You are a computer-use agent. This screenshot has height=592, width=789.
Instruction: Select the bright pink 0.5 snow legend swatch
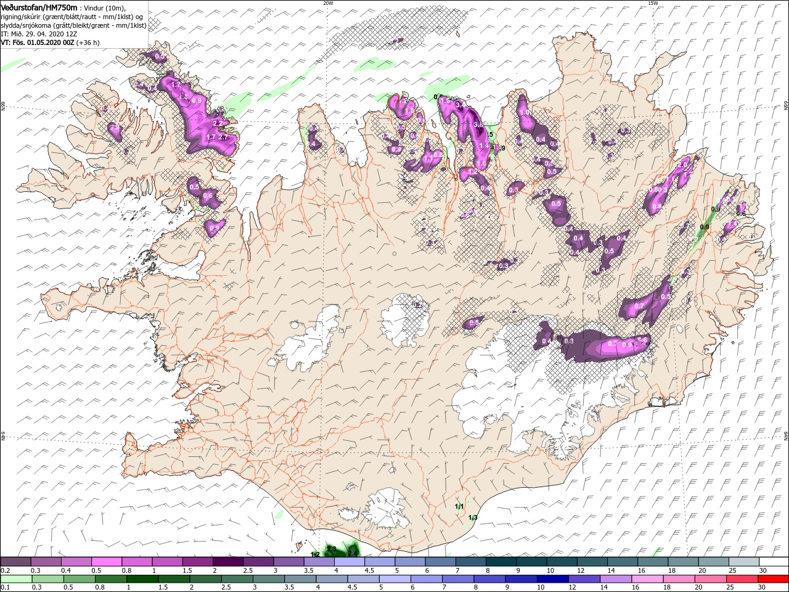coord(106,562)
